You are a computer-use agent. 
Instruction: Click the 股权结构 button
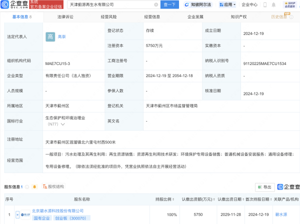[x=53, y=186]
